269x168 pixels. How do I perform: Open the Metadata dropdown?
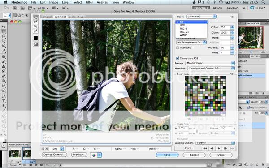(211, 68)
